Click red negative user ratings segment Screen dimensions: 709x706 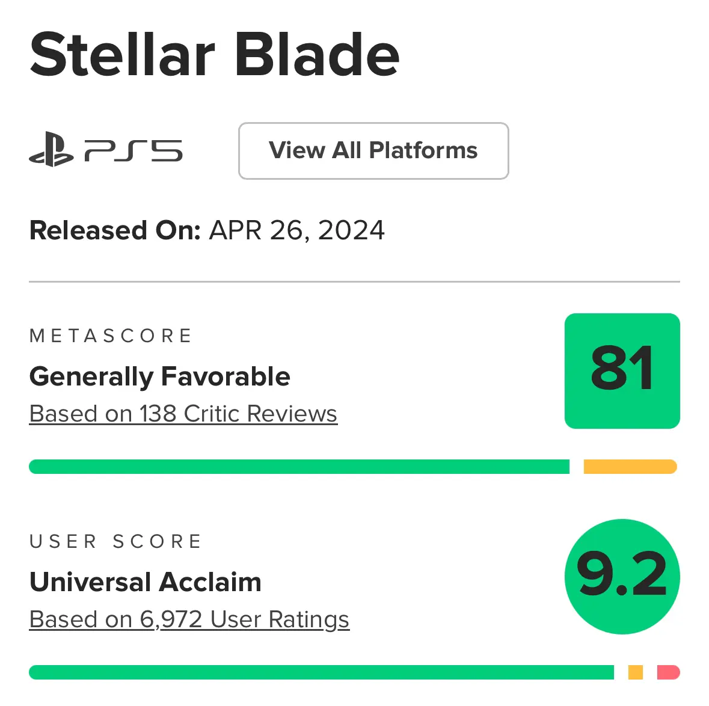[668, 672]
